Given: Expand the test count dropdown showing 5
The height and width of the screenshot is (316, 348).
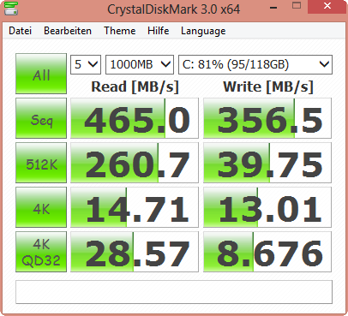Looking at the screenshot, I should [x=86, y=64].
